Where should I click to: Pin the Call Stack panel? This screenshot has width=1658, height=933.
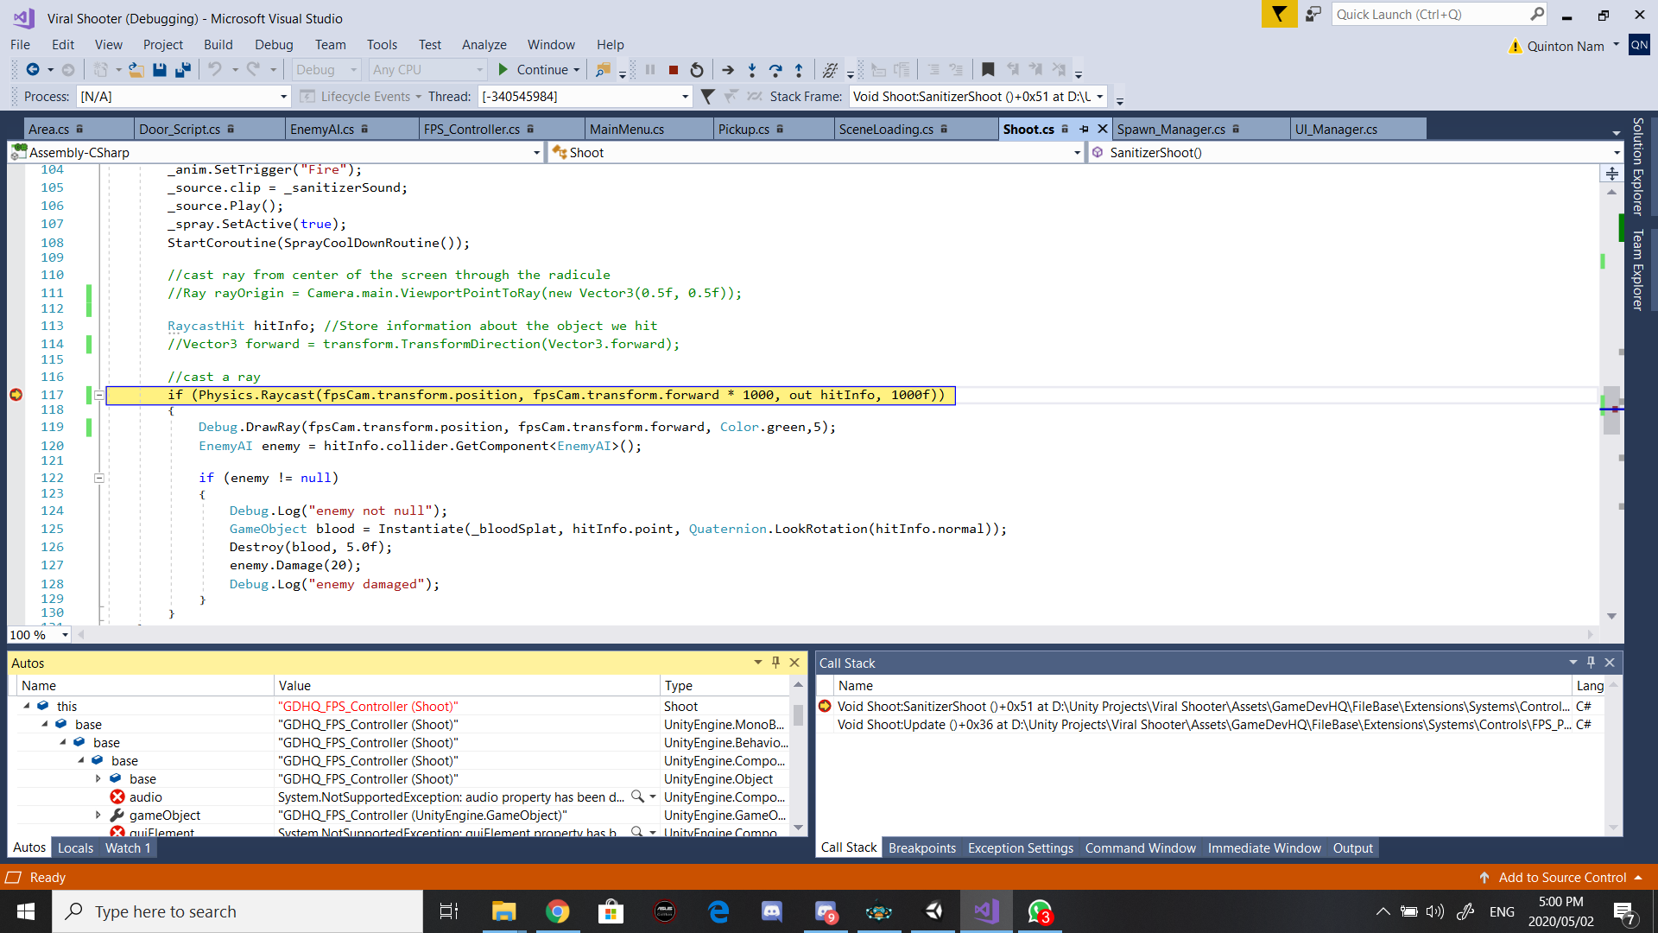[1591, 663]
